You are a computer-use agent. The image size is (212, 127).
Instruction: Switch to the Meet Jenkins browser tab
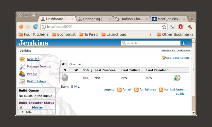(169, 19)
